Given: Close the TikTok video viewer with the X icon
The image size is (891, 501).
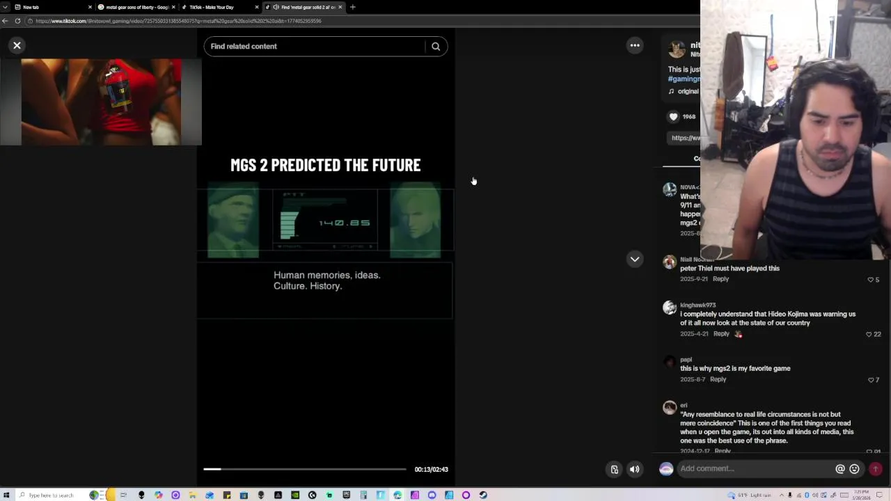Looking at the screenshot, I should click(17, 45).
